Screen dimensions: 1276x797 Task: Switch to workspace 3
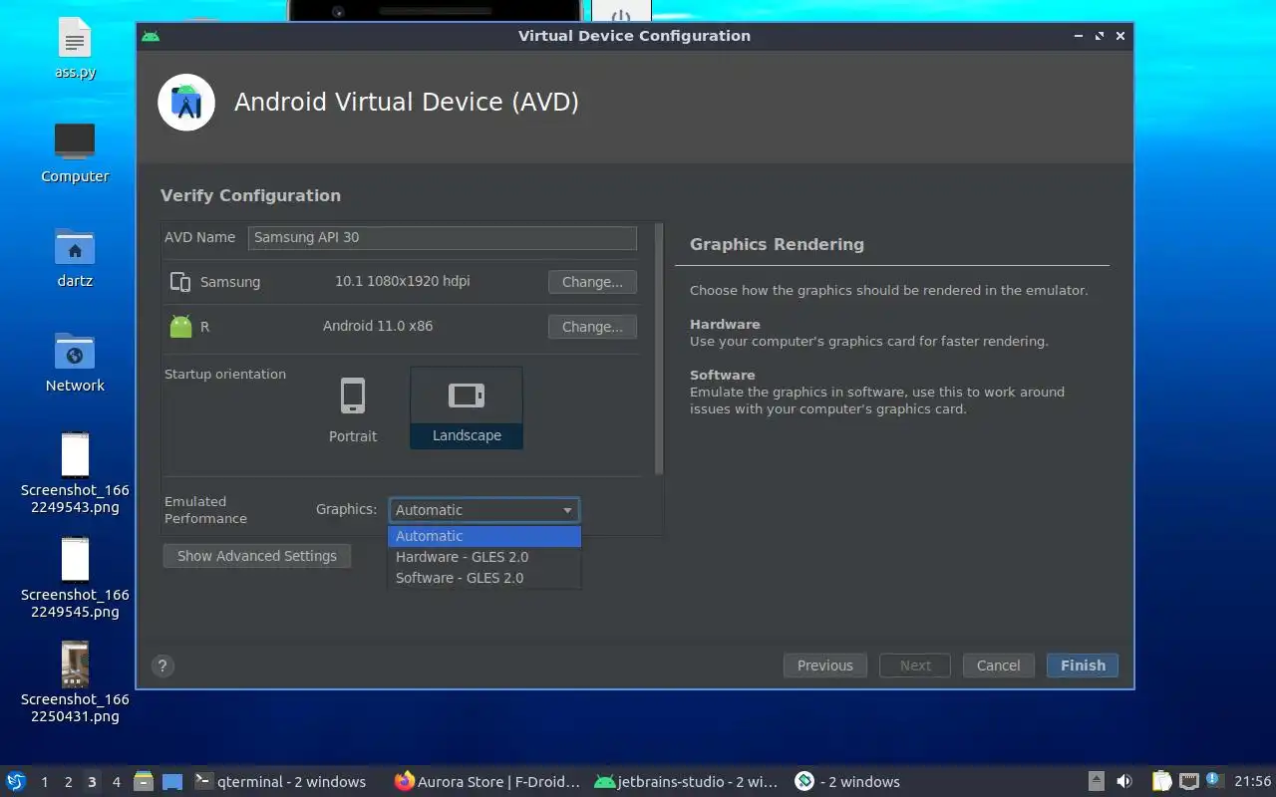(92, 782)
